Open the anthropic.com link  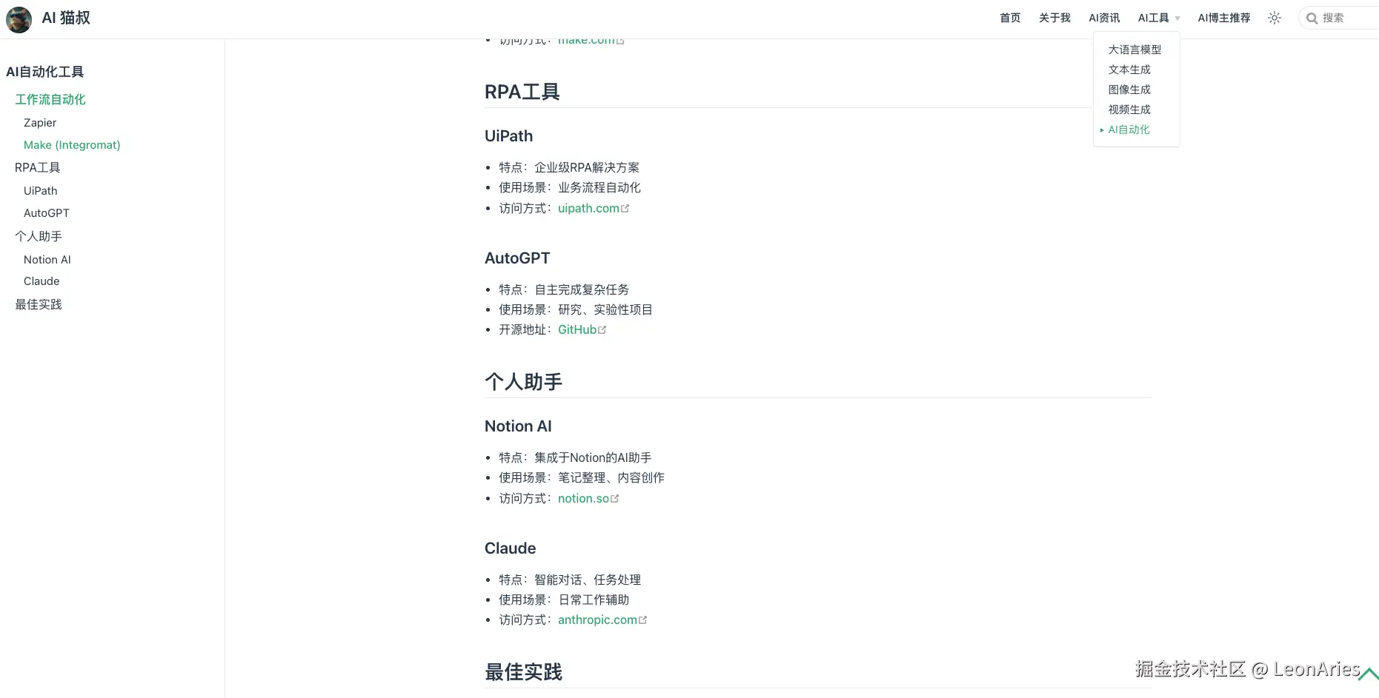click(597, 620)
